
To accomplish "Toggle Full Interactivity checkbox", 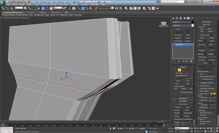I will (x=201, y=79).
